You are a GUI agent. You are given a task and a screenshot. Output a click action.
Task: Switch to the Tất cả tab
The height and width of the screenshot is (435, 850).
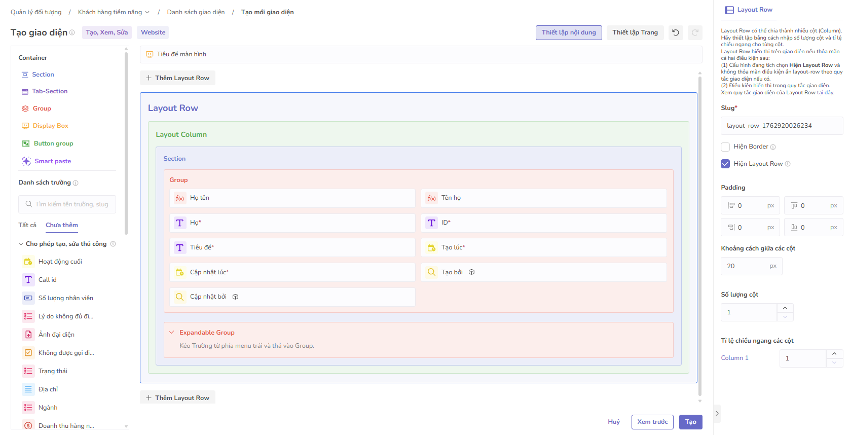tap(27, 225)
